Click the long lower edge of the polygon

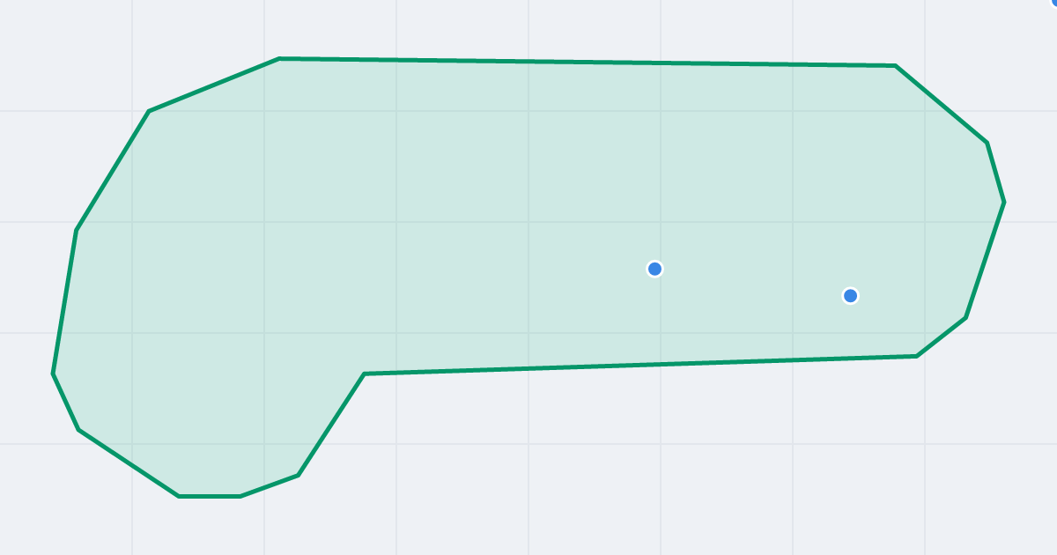[x=640, y=365]
